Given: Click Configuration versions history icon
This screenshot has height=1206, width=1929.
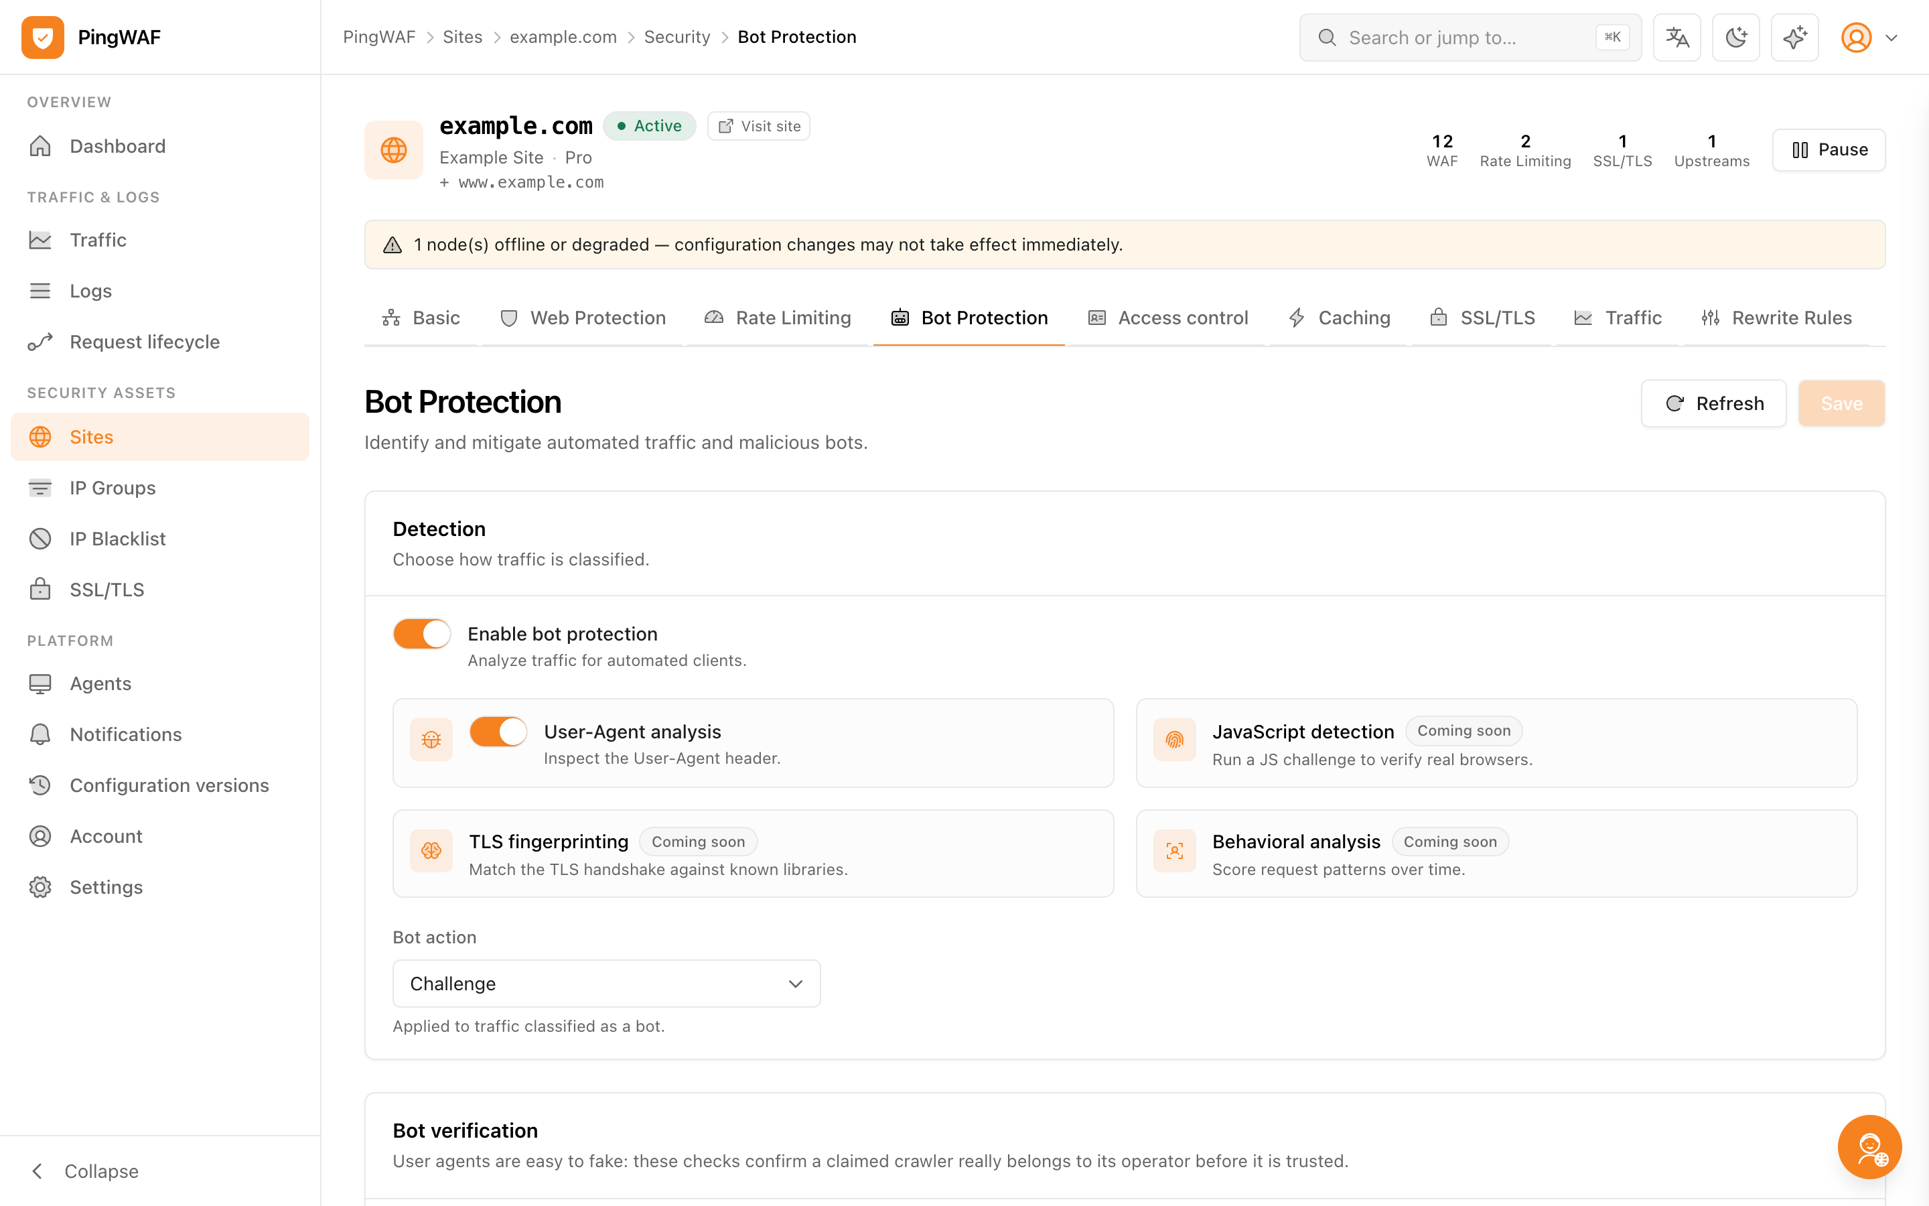Looking at the screenshot, I should (40, 786).
